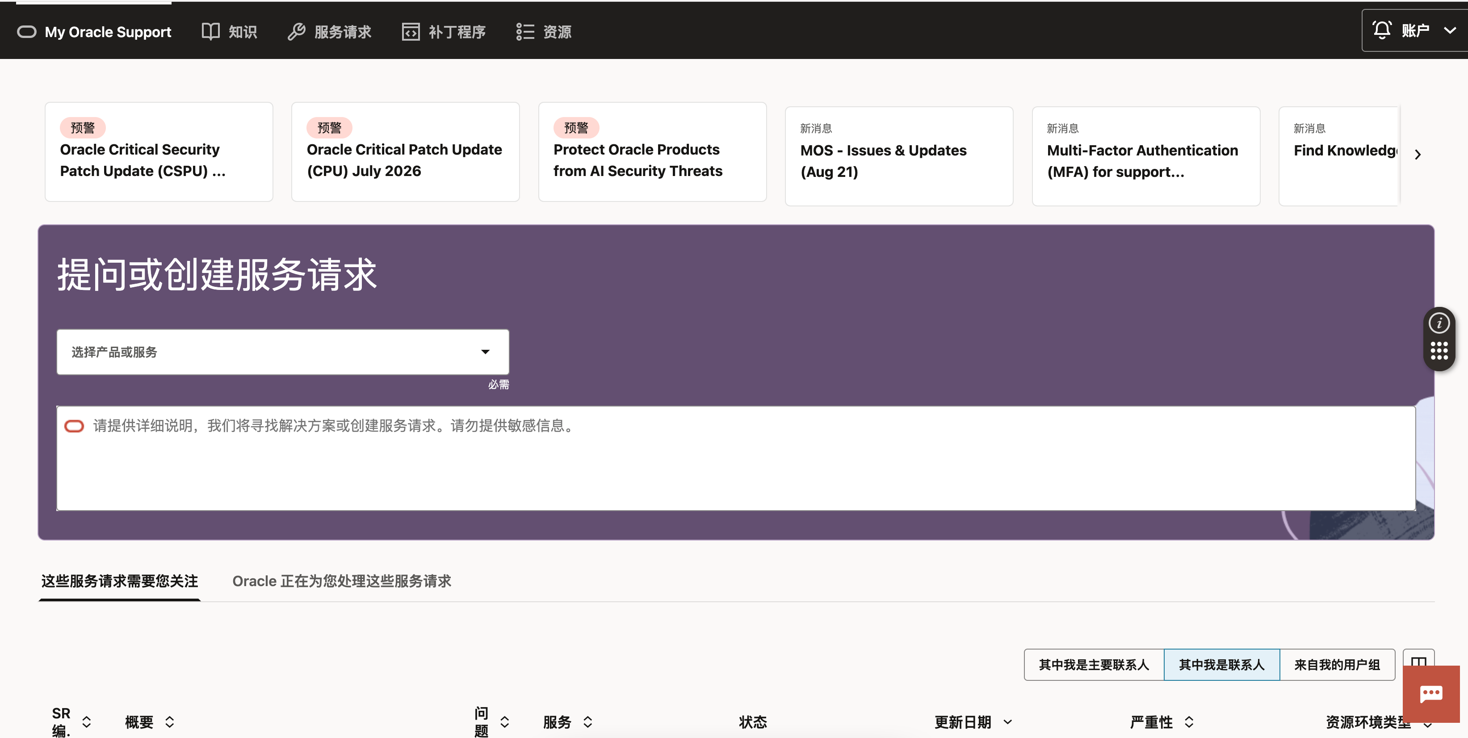Sort by SR 编号 column arrows
The height and width of the screenshot is (738, 1468).
[x=87, y=722]
